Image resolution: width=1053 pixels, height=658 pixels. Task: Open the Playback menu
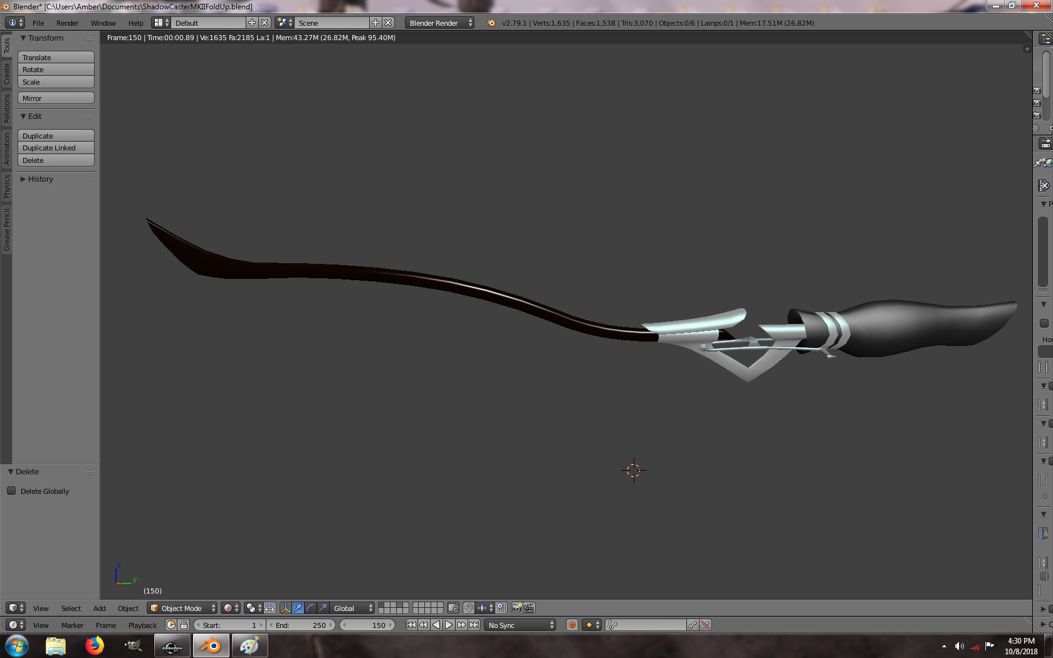pyautogui.click(x=142, y=625)
